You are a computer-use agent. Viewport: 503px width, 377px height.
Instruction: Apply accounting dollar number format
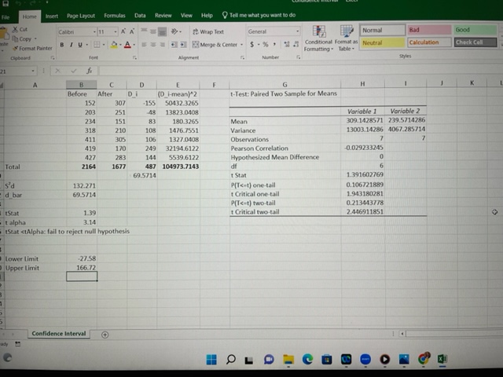point(252,45)
